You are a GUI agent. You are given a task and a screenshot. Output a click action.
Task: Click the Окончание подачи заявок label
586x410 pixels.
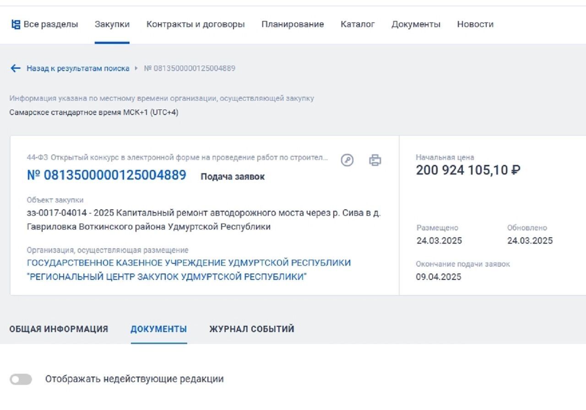pos(463,264)
